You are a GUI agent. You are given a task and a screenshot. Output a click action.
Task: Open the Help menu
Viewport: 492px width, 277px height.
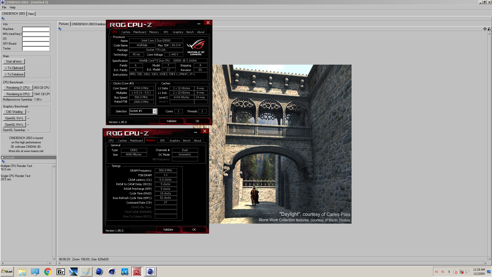[13, 7]
